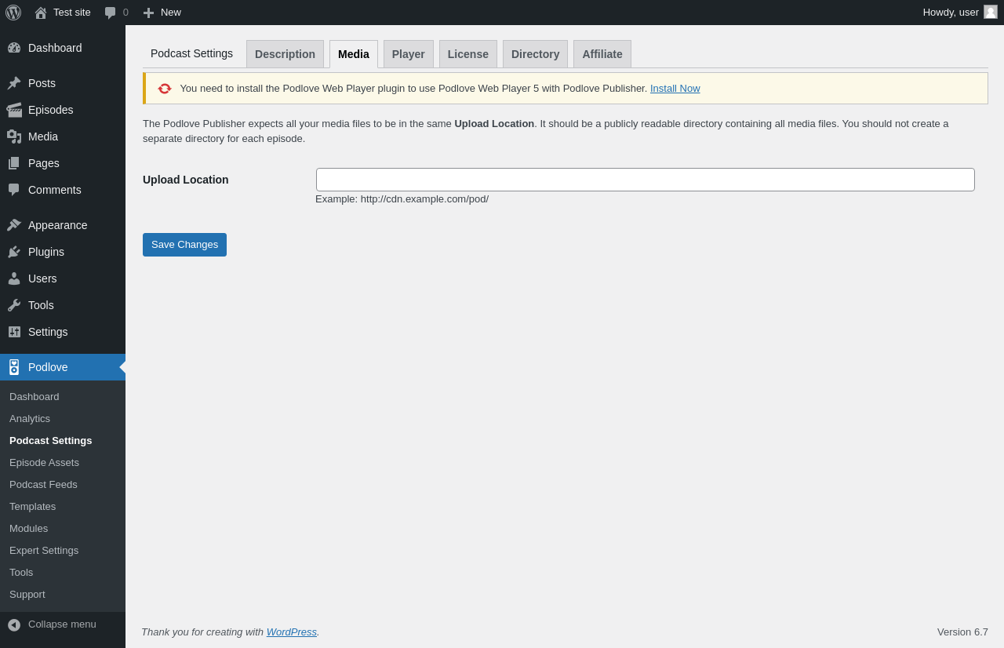Click the red refresh icon in notice

click(x=165, y=89)
